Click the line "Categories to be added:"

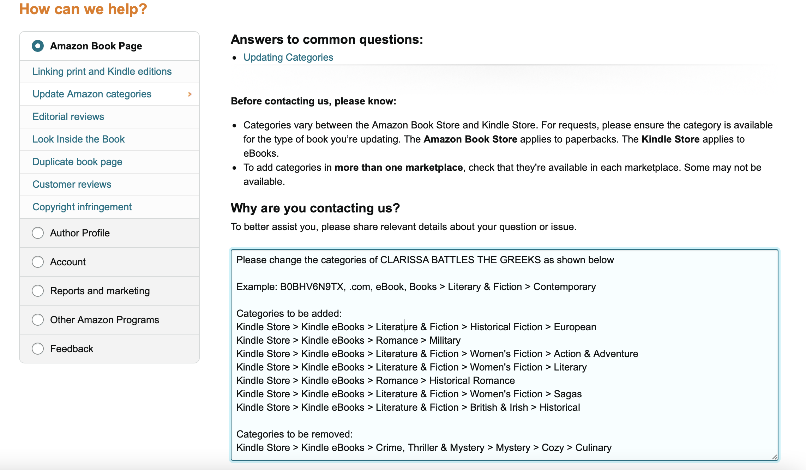click(x=289, y=313)
